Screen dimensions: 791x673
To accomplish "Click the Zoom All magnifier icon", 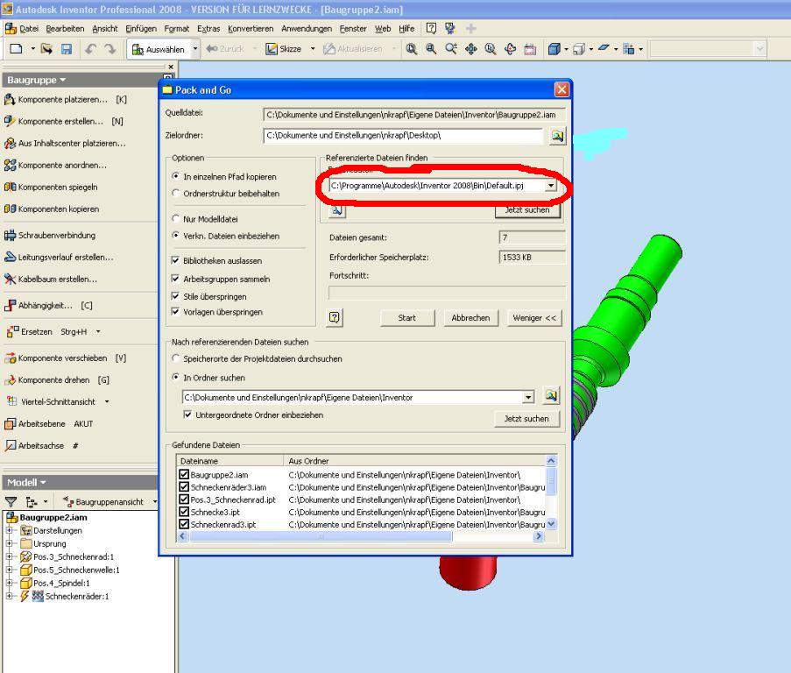I will (x=412, y=49).
